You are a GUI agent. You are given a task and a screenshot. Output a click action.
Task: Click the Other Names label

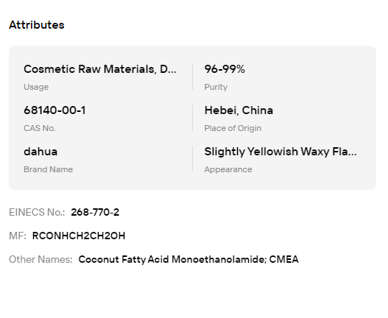[40, 259]
